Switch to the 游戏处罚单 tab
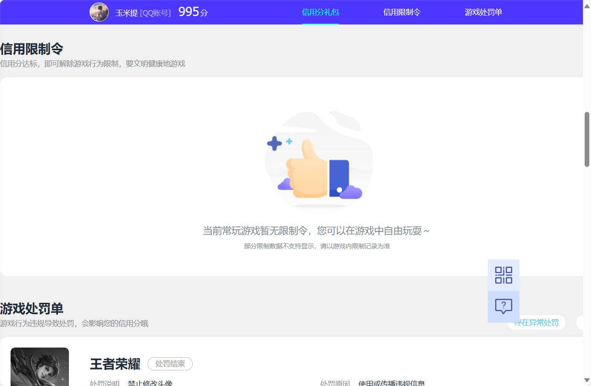The image size is (591, 386). 483,12
